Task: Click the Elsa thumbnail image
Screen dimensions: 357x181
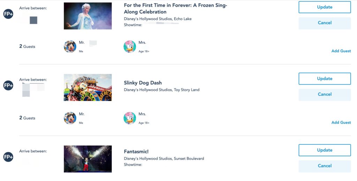Action: pyautogui.click(x=88, y=16)
